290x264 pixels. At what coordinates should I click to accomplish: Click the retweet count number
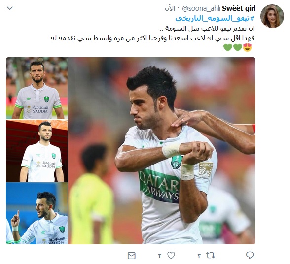[199, 256]
